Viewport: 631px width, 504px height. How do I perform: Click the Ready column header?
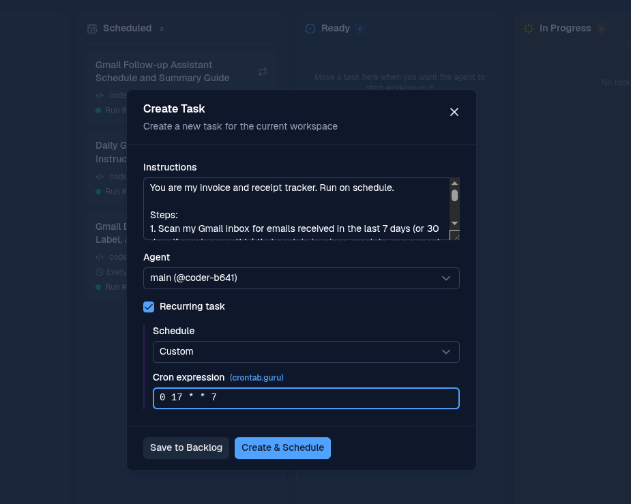pyautogui.click(x=335, y=28)
